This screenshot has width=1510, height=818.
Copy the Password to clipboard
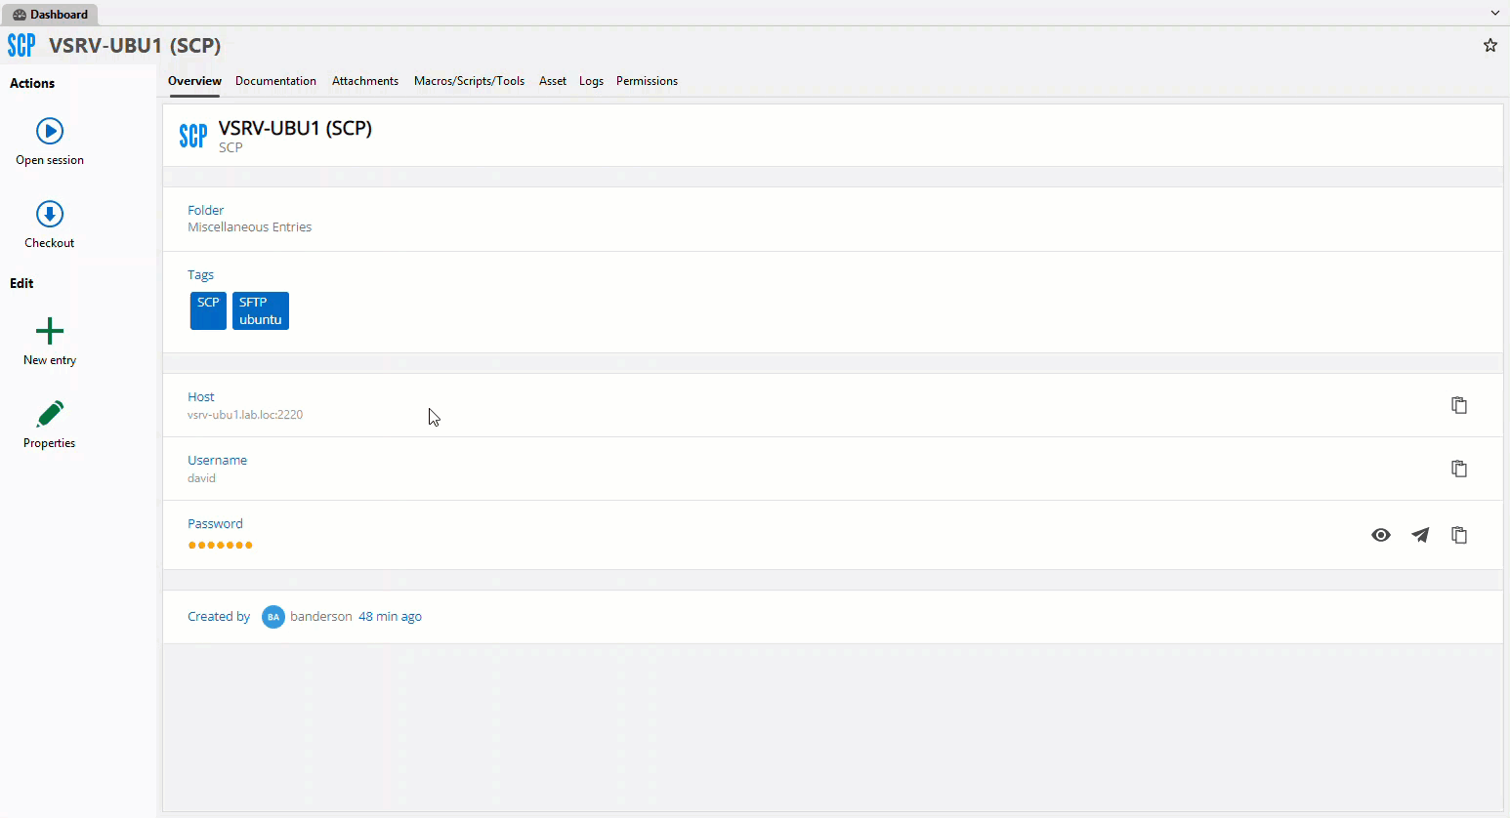click(x=1459, y=535)
